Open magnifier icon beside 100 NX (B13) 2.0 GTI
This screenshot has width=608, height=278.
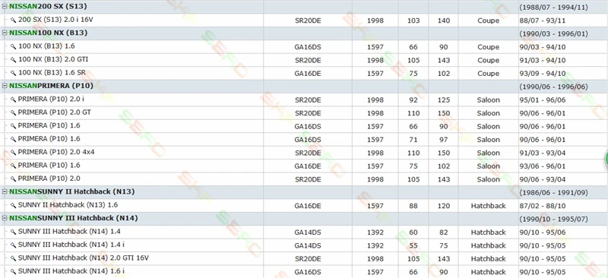tap(13, 60)
